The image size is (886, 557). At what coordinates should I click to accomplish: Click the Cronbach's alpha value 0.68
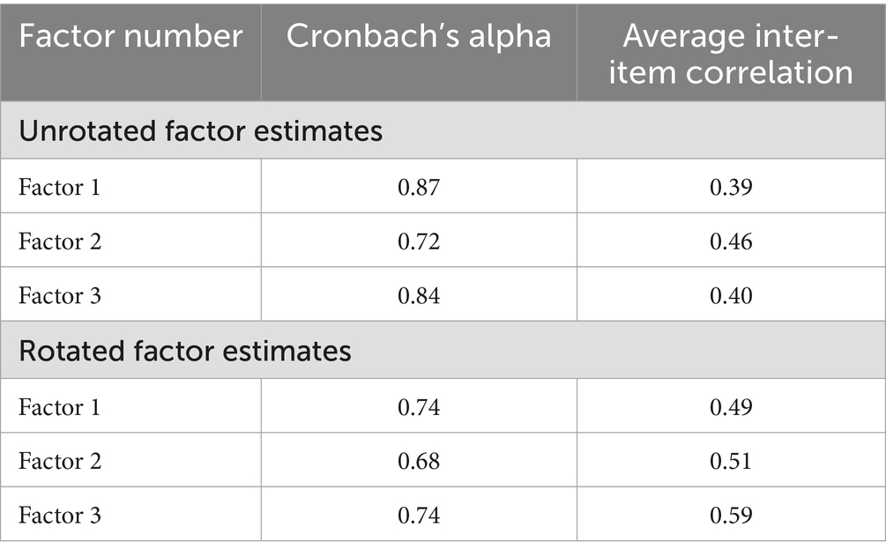pos(419,461)
